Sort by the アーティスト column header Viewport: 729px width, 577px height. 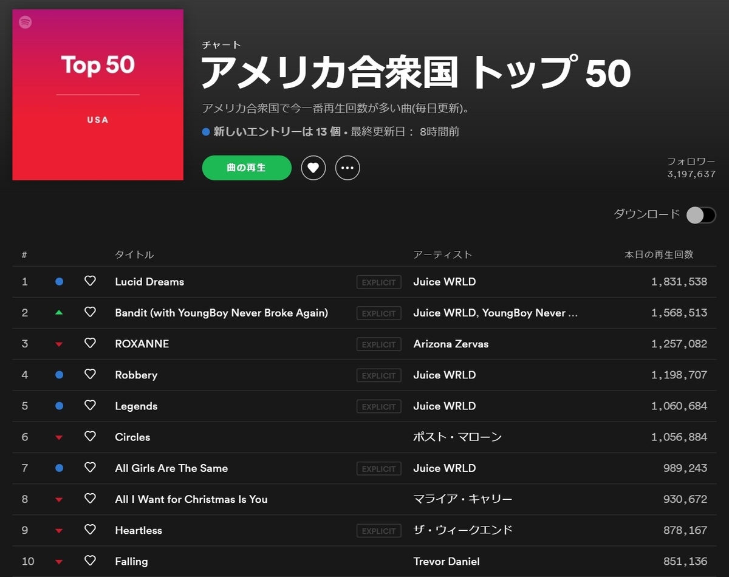[443, 254]
